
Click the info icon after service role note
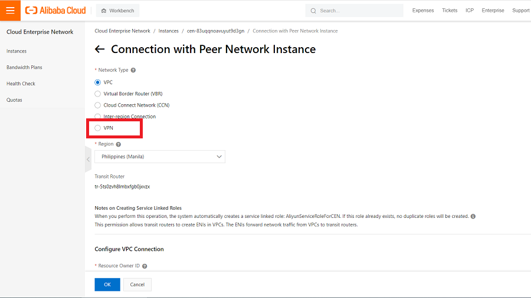point(473,216)
